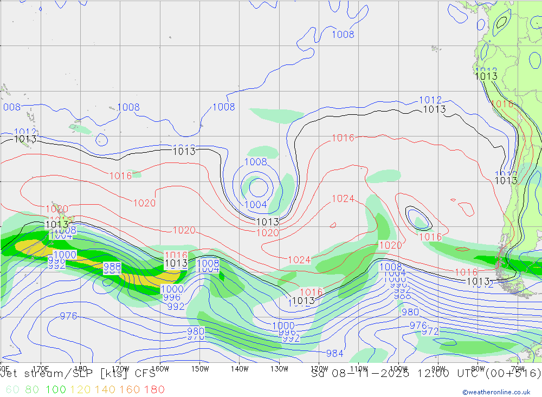Select the 120W longitude label

pyautogui.click(x=319, y=369)
